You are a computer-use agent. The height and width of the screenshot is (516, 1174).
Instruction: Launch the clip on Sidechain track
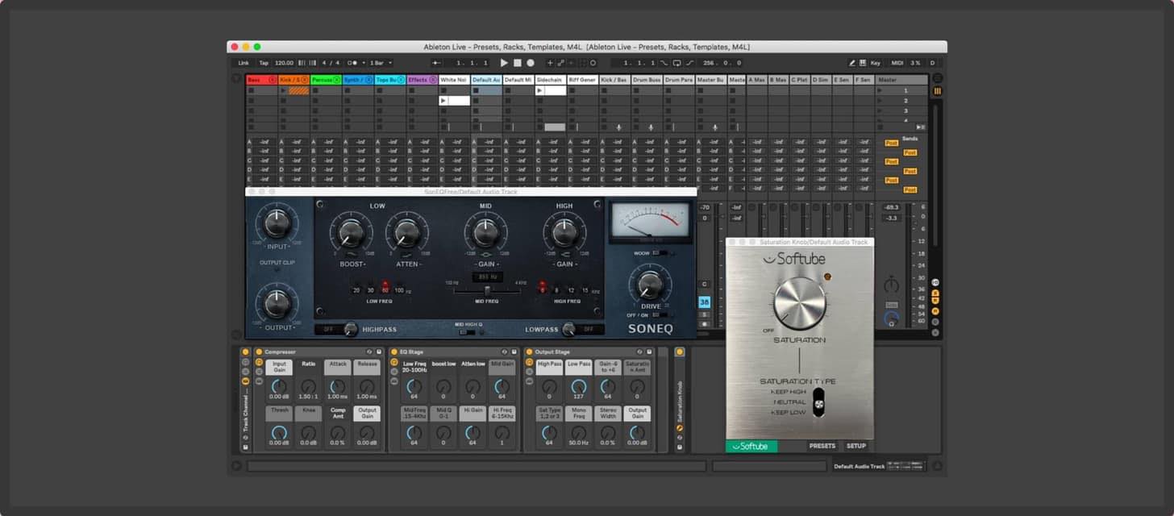(x=539, y=90)
